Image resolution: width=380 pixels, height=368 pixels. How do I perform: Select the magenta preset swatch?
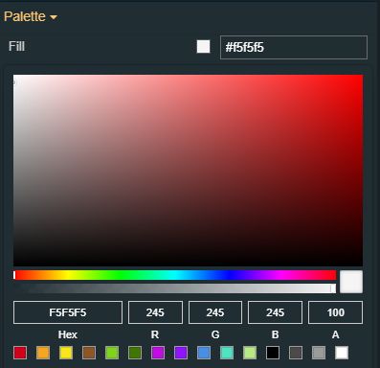tap(158, 353)
